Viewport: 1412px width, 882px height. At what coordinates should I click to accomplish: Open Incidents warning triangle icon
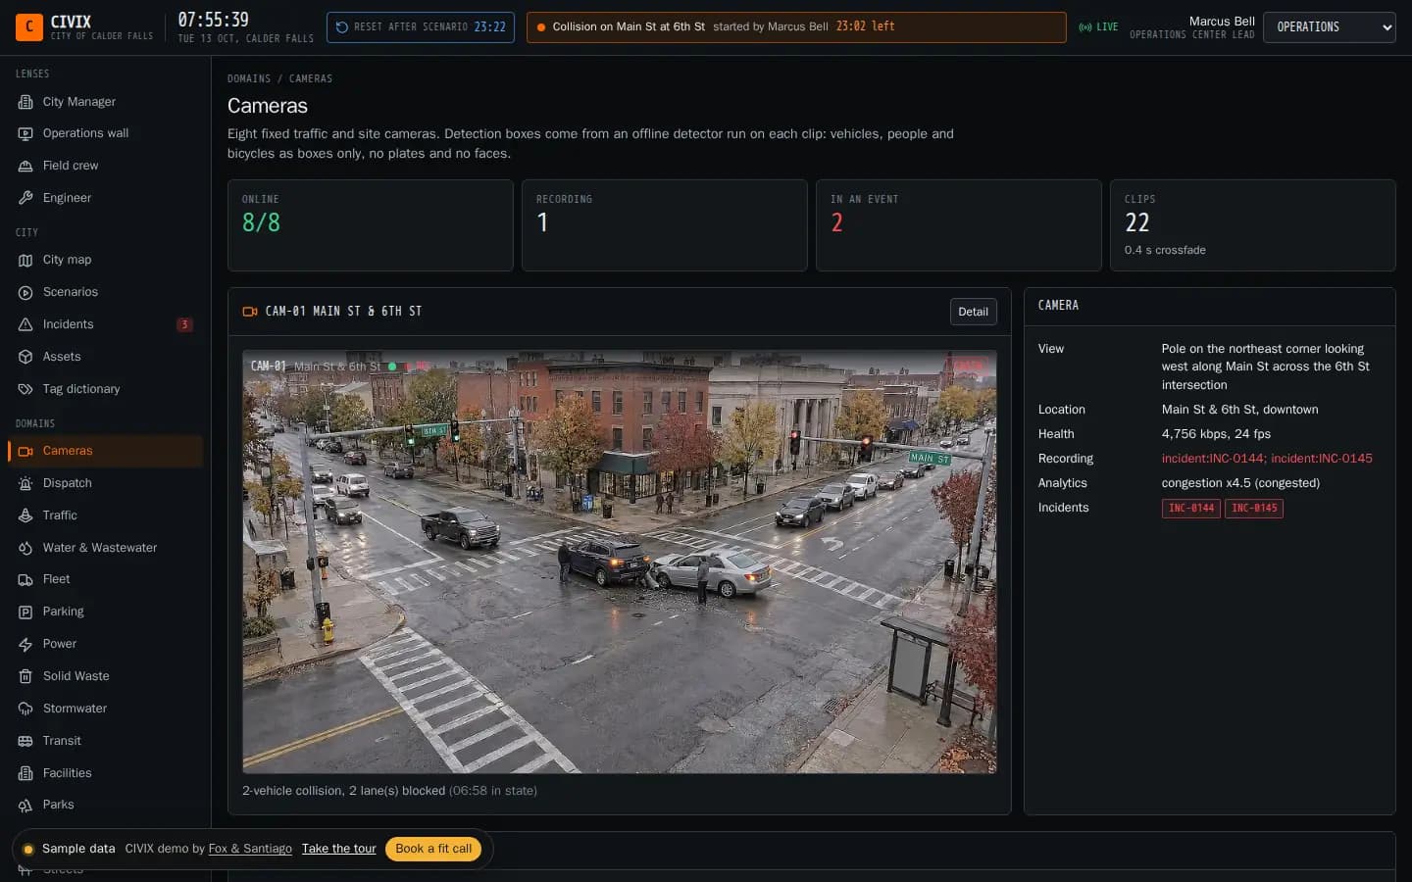coord(25,324)
